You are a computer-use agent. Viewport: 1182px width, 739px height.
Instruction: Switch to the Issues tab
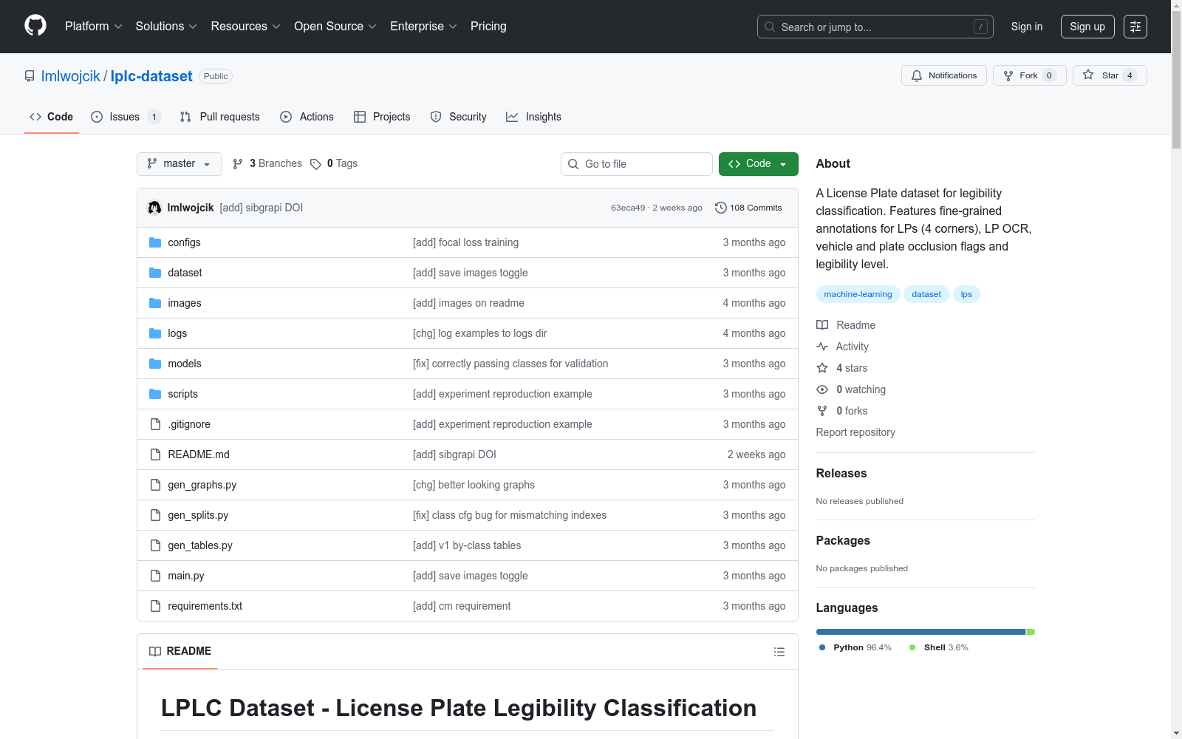coord(126,117)
